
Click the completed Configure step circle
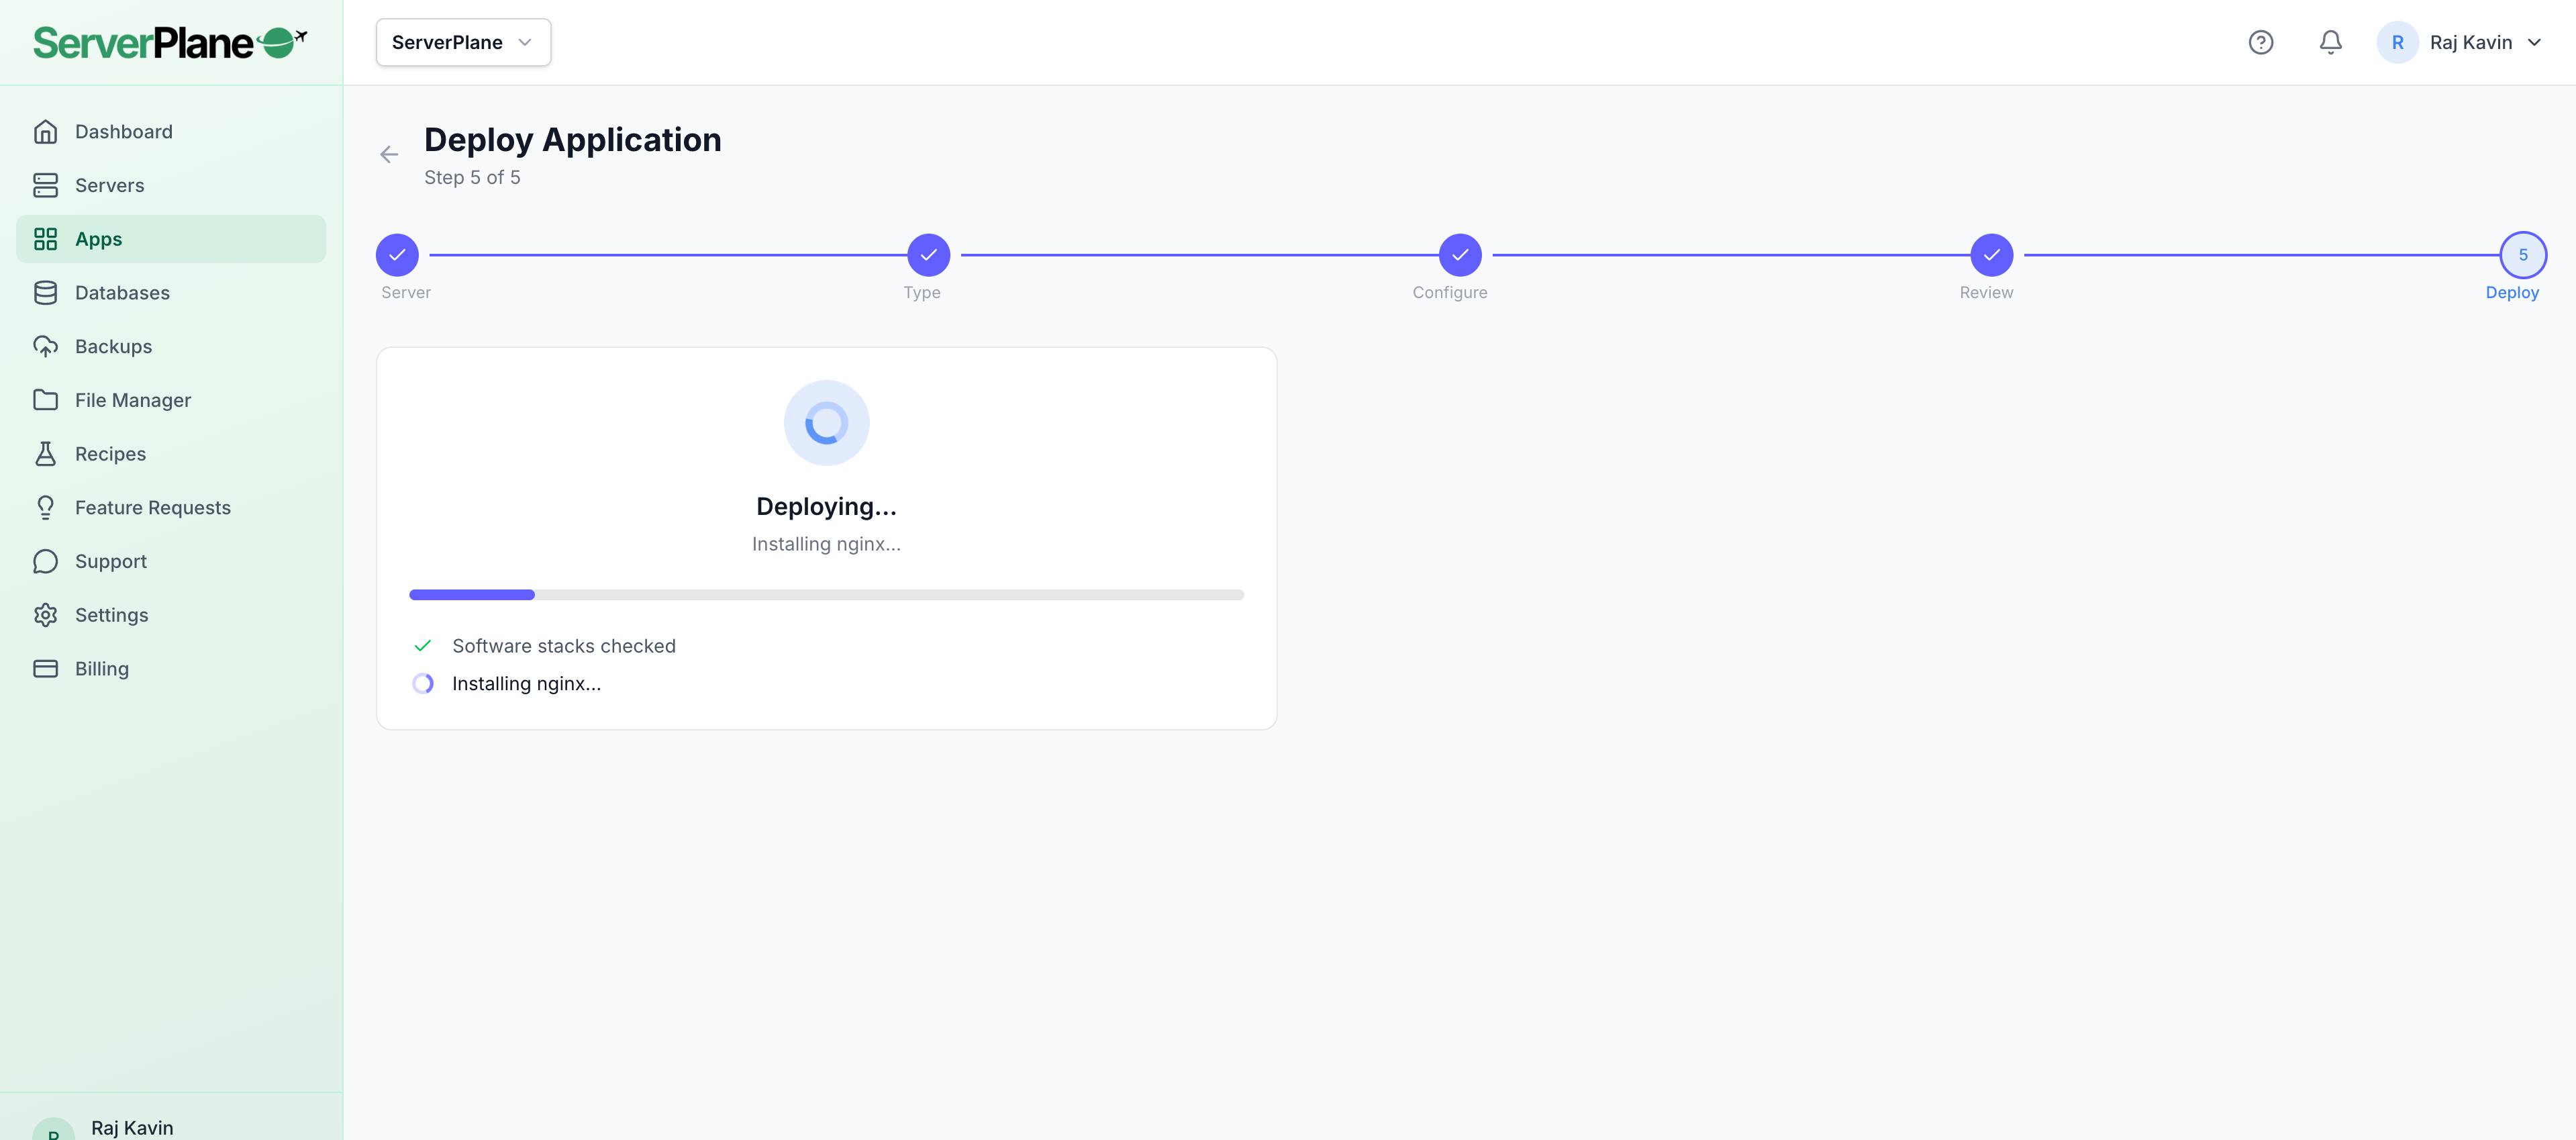pyautogui.click(x=1459, y=255)
